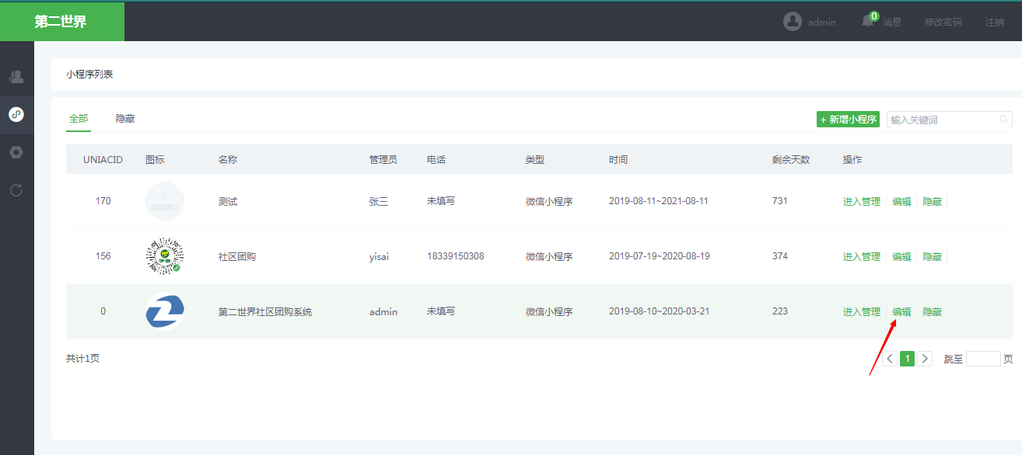Click the name 测试
The width and height of the screenshot is (1022, 455).
[x=228, y=202]
